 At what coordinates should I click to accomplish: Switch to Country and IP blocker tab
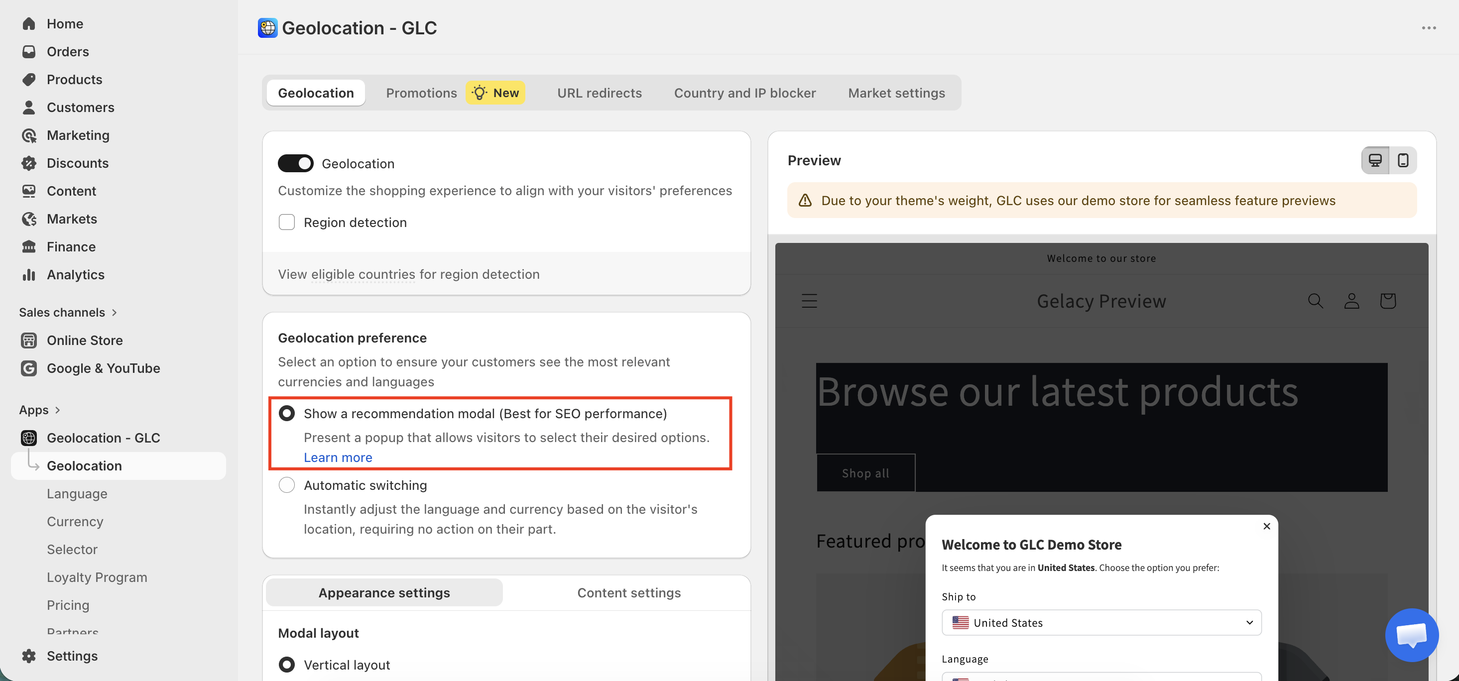point(745,93)
